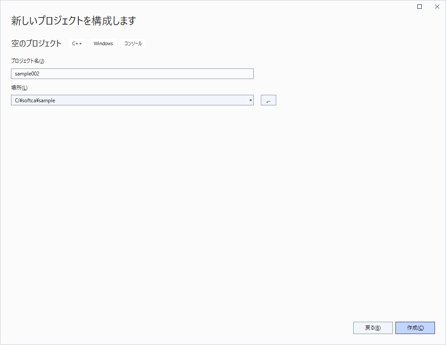Maximize the project configuration dialog
The height and width of the screenshot is (345, 446).
pyautogui.click(x=420, y=7)
